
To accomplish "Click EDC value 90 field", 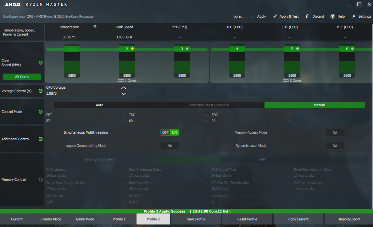I will (214, 121).
